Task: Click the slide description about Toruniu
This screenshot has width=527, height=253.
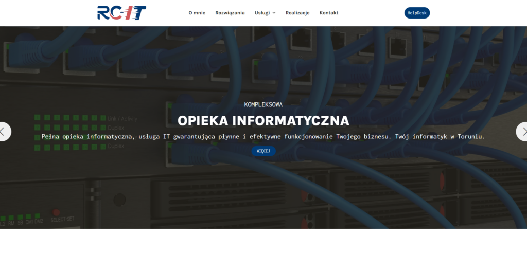Action: tap(263, 137)
